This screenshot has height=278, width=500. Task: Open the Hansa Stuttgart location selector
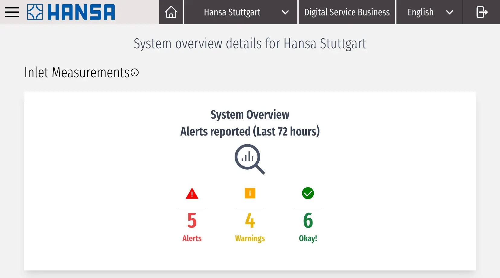coord(232,12)
